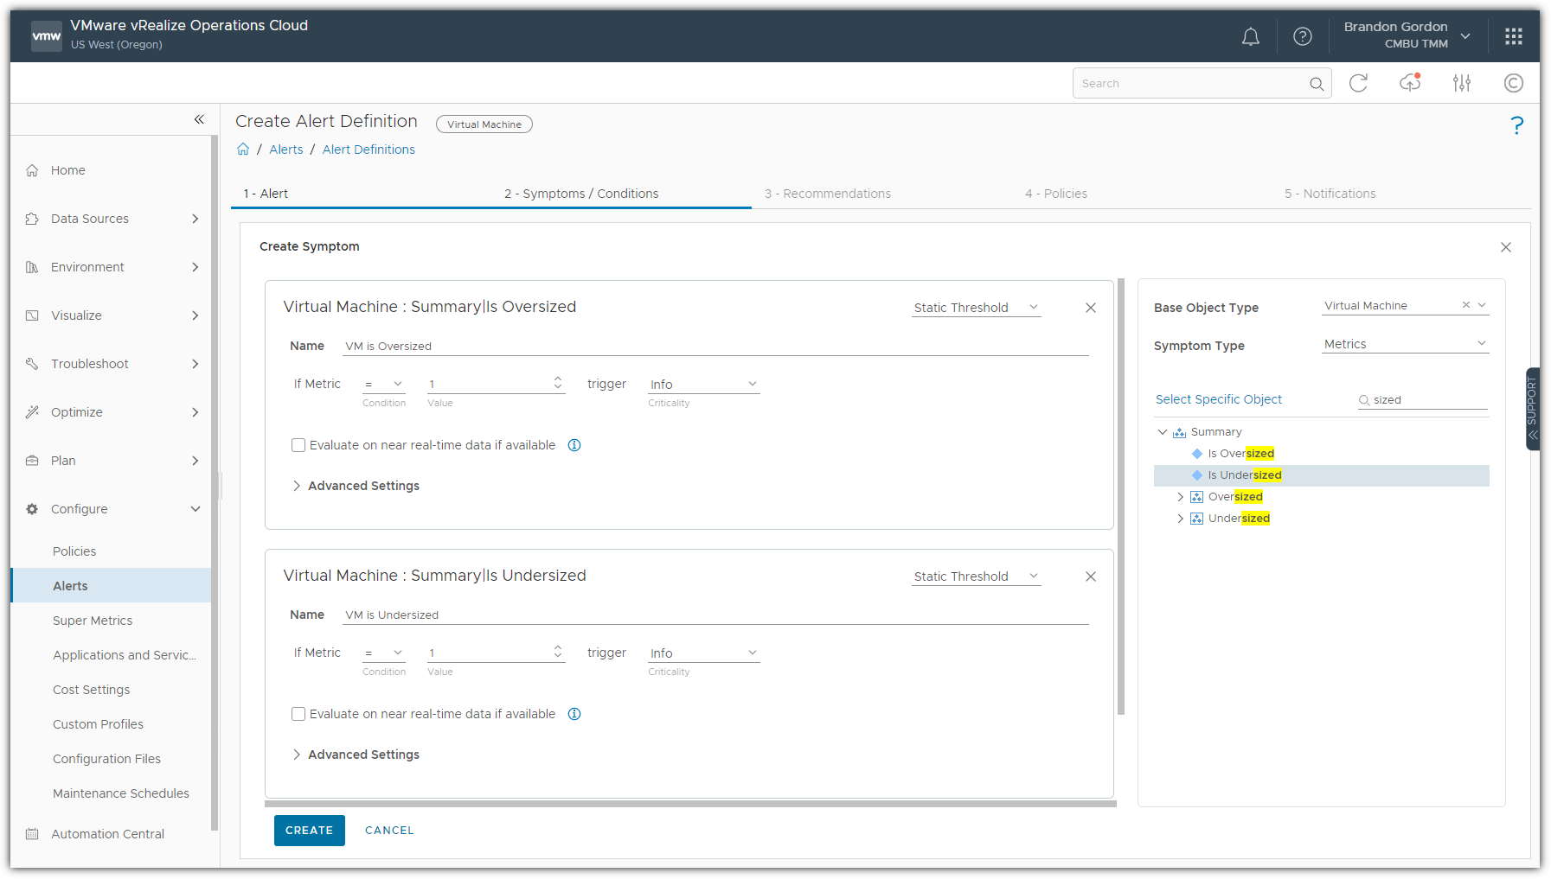Open the sliders settings icon
The image size is (1551, 879).
click(1462, 83)
